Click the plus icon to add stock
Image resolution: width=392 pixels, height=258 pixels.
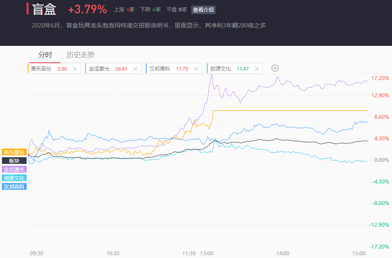click(275, 68)
